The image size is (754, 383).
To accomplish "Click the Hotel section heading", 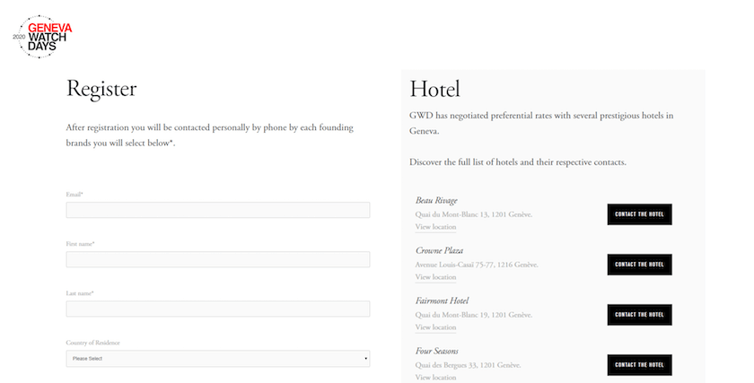I will [x=434, y=90].
